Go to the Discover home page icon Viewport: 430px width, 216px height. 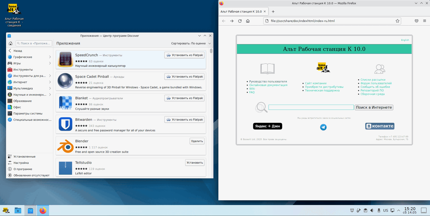pyautogui.click(x=11, y=43)
